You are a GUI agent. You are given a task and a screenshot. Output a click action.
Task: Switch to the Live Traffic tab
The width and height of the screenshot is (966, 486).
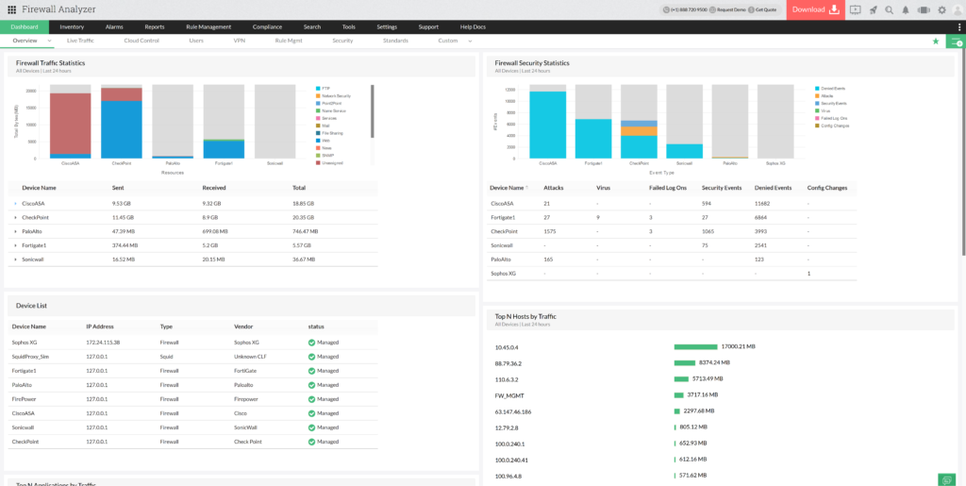coord(80,41)
